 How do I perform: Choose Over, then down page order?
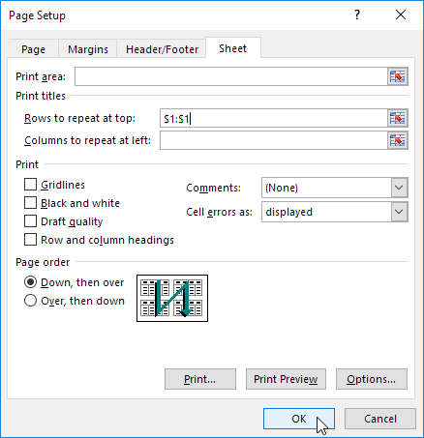pos(30,301)
